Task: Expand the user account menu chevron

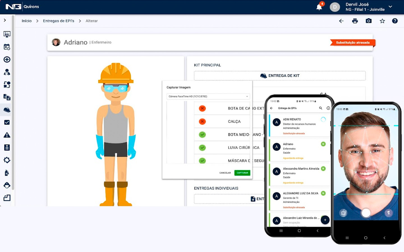Action: click(x=390, y=7)
